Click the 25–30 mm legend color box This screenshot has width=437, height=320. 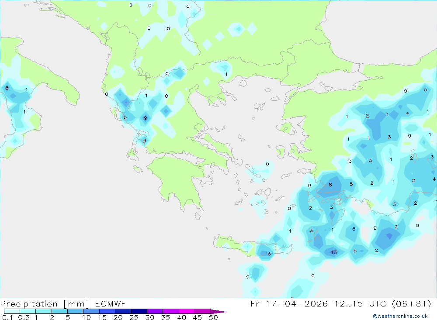139,311
